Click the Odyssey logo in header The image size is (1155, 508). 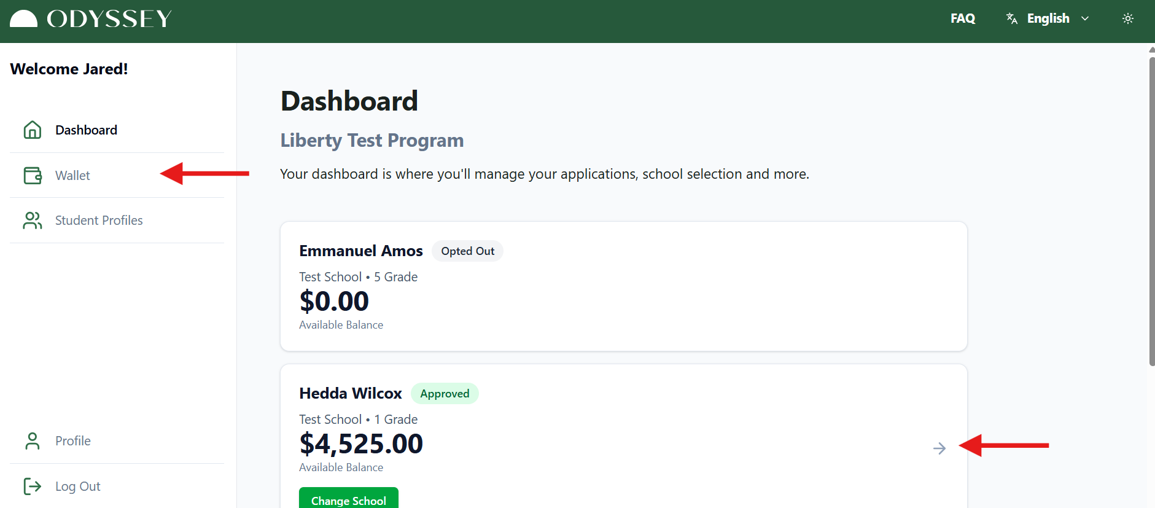[x=91, y=19]
